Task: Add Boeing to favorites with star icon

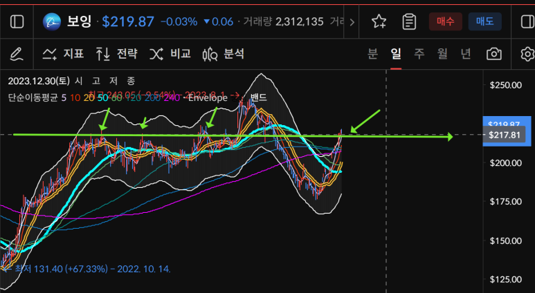Action: (x=379, y=22)
